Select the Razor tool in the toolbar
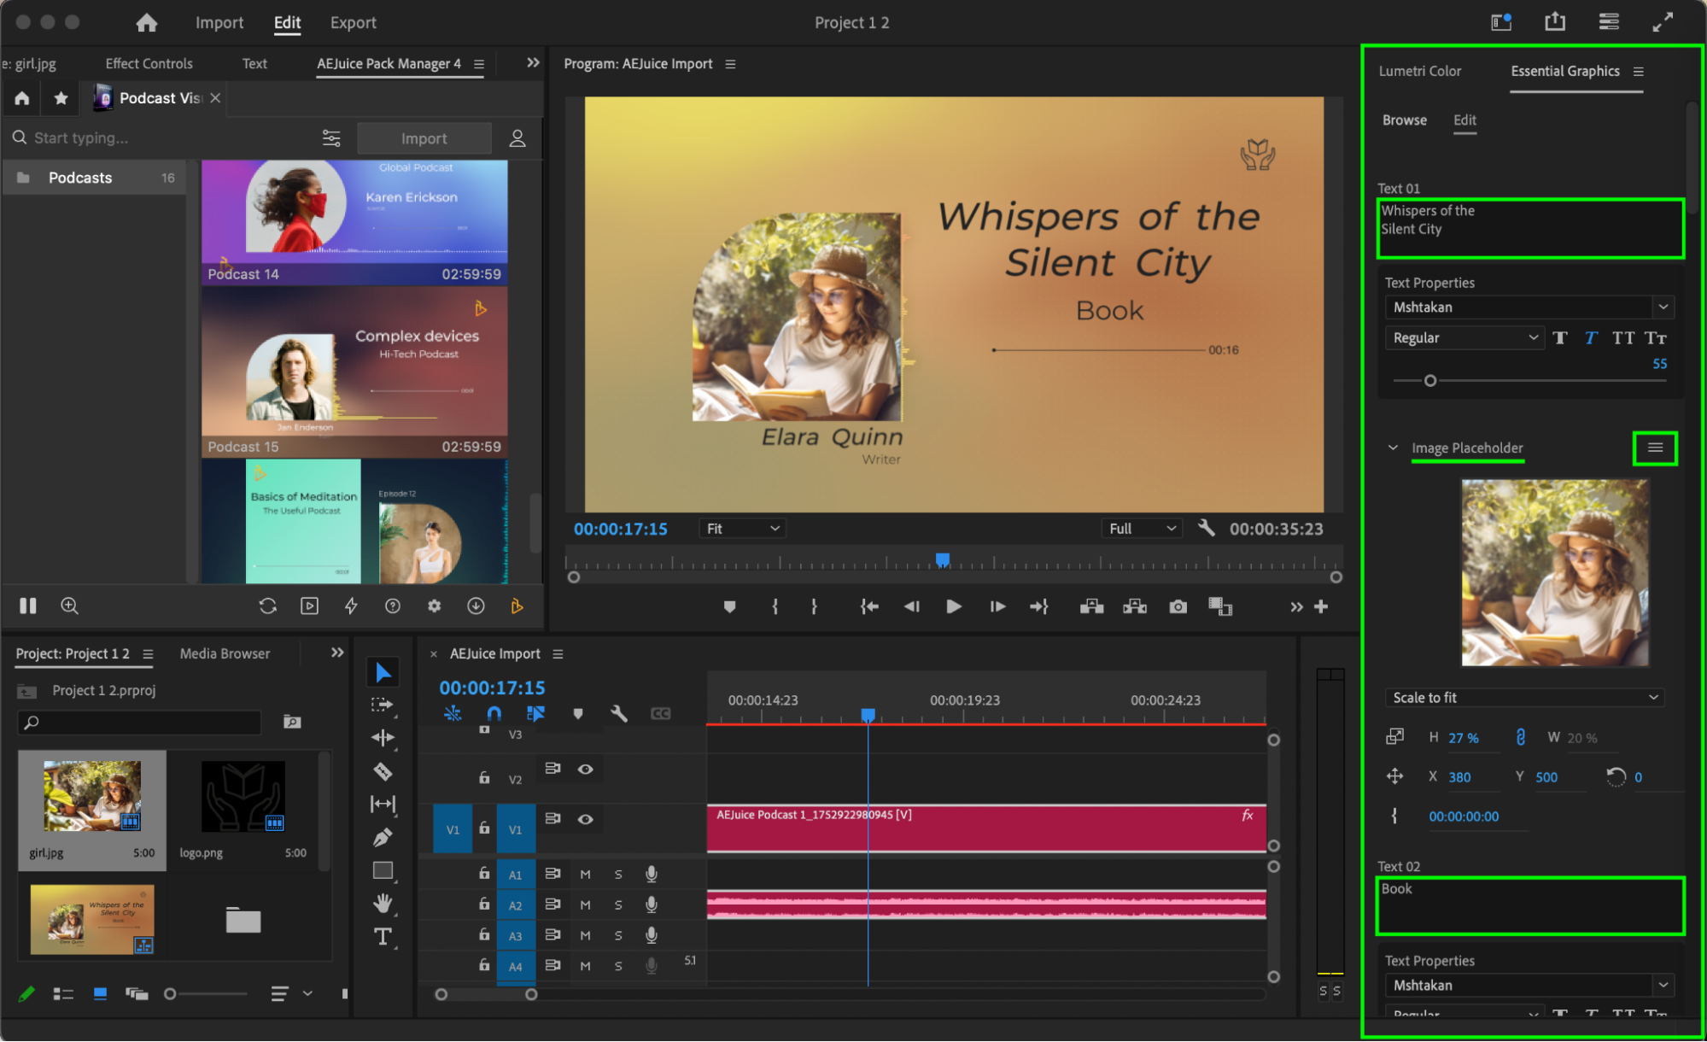This screenshot has width=1707, height=1042. (x=383, y=771)
